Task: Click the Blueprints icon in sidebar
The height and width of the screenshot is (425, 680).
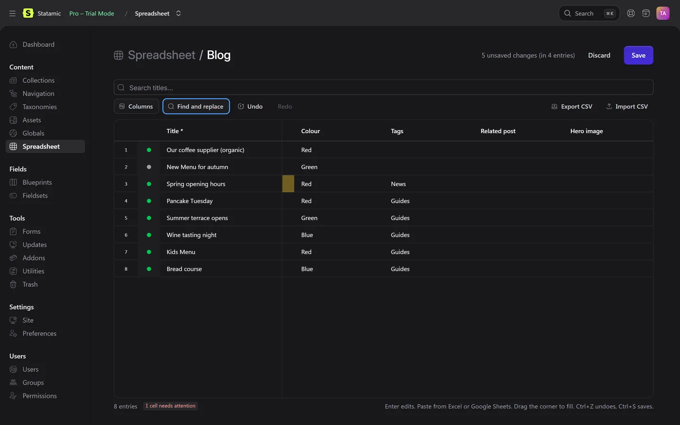Action: click(13, 182)
